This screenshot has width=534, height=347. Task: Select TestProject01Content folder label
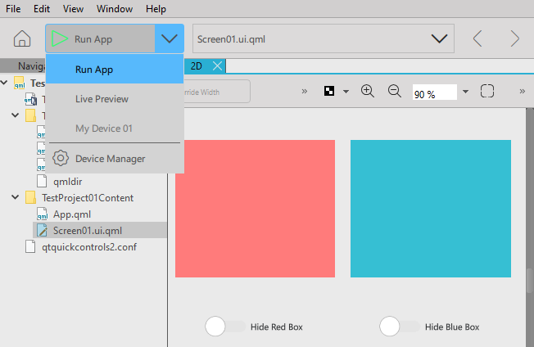88,198
